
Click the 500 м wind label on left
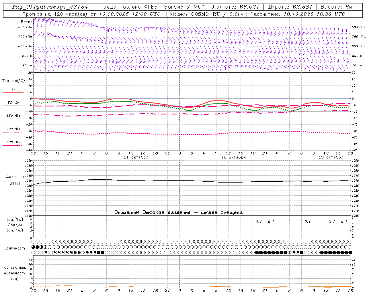(x=27, y=56)
